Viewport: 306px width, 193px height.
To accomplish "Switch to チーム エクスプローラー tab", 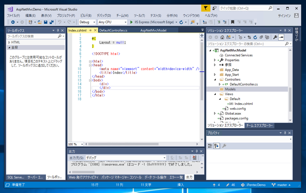I will click(x=259, y=125).
